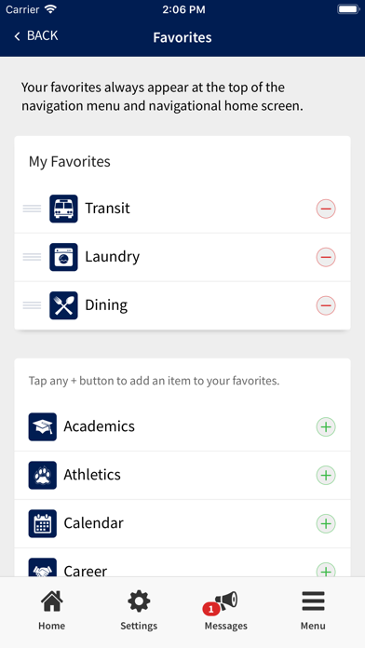Add Calendar to favorites

(x=326, y=523)
